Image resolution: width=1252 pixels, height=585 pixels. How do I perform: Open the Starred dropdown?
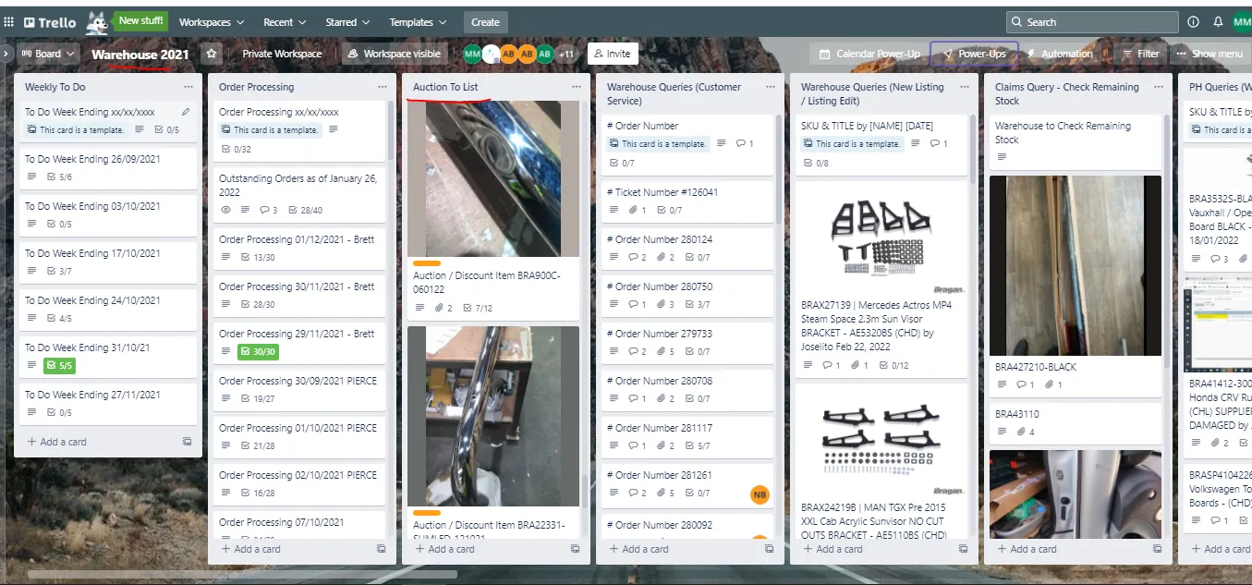tap(347, 22)
